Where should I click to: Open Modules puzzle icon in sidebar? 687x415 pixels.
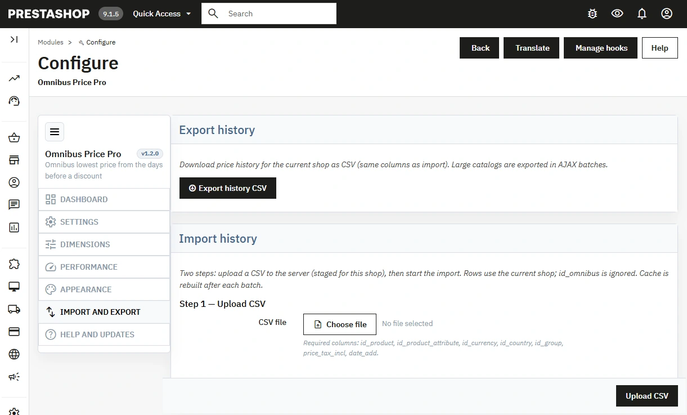click(14, 264)
